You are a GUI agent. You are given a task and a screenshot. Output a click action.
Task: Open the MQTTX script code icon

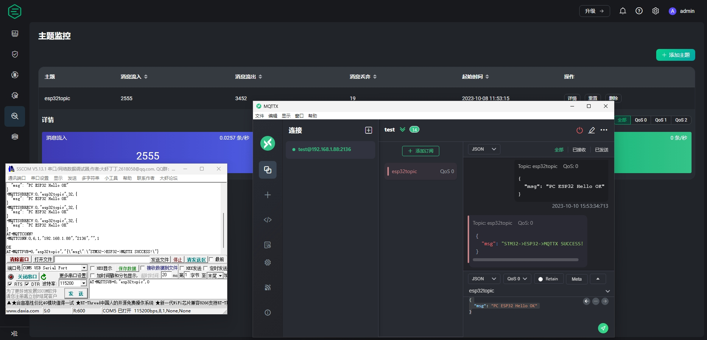(268, 220)
